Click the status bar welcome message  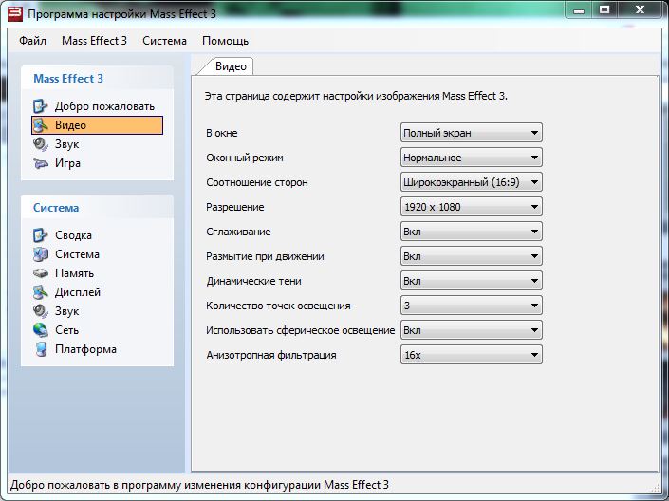point(199,485)
